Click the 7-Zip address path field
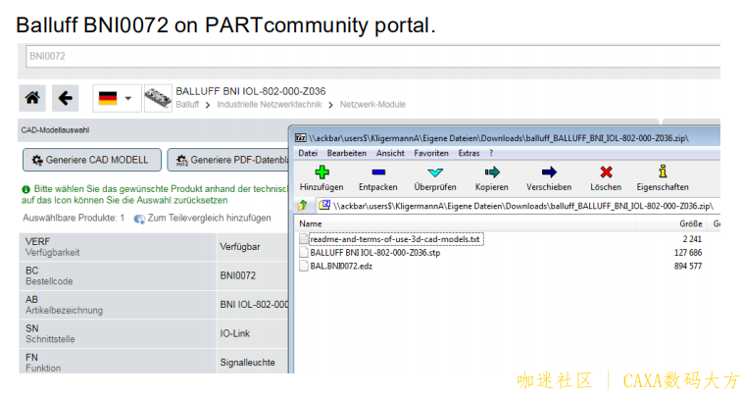742x395 pixels. [x=519, y=206]
